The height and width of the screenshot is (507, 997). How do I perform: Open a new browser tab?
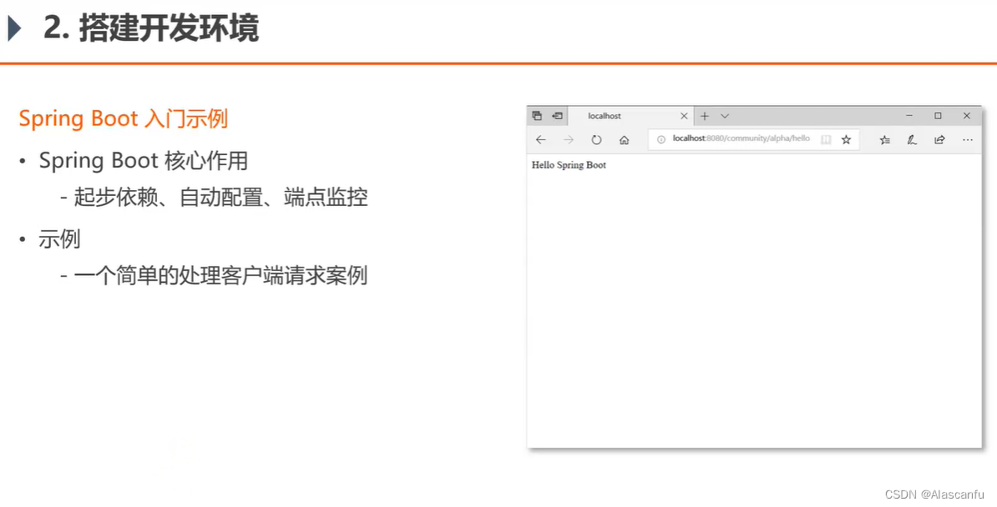click(705, 116)
